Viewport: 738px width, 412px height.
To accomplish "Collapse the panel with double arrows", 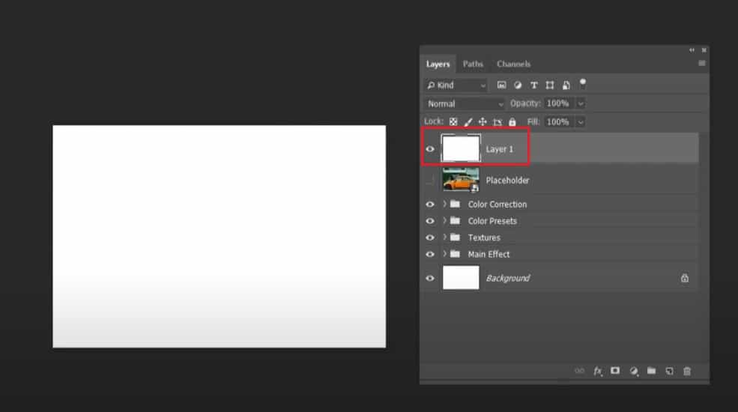I will click(692, 50).
